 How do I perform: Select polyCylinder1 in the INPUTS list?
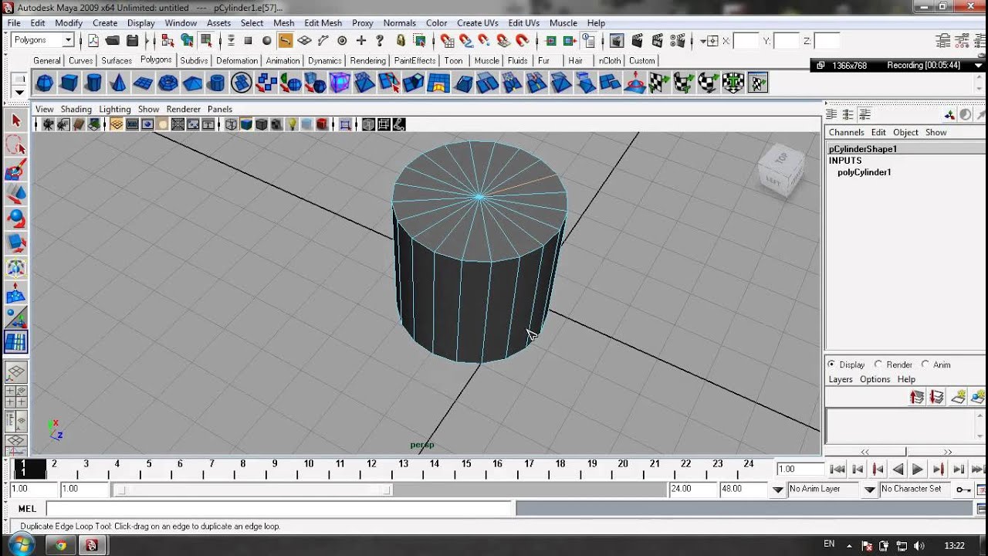(x=864, y=172)
